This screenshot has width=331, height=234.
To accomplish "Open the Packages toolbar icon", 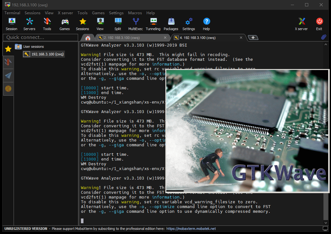I will [x=171, y=24].
